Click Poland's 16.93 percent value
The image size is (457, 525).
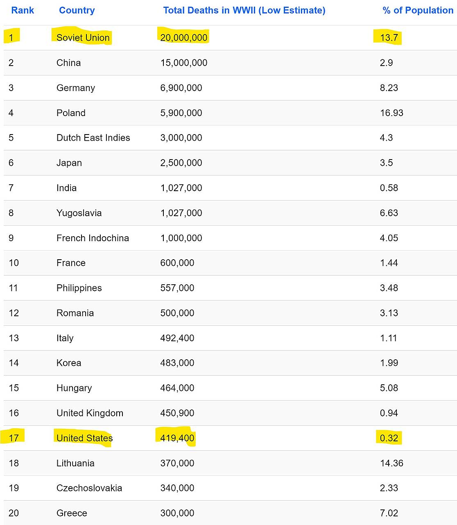[x=391, y=113]
